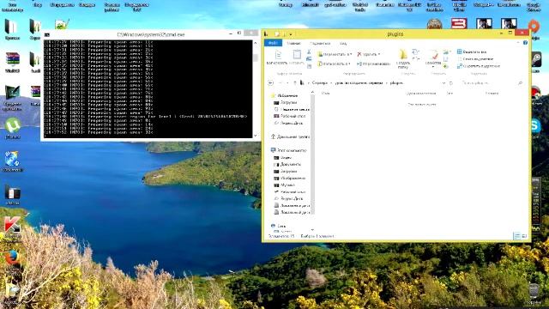
Task: Click the Explorer back navigation arrow
Action: [x=271, y=83]
